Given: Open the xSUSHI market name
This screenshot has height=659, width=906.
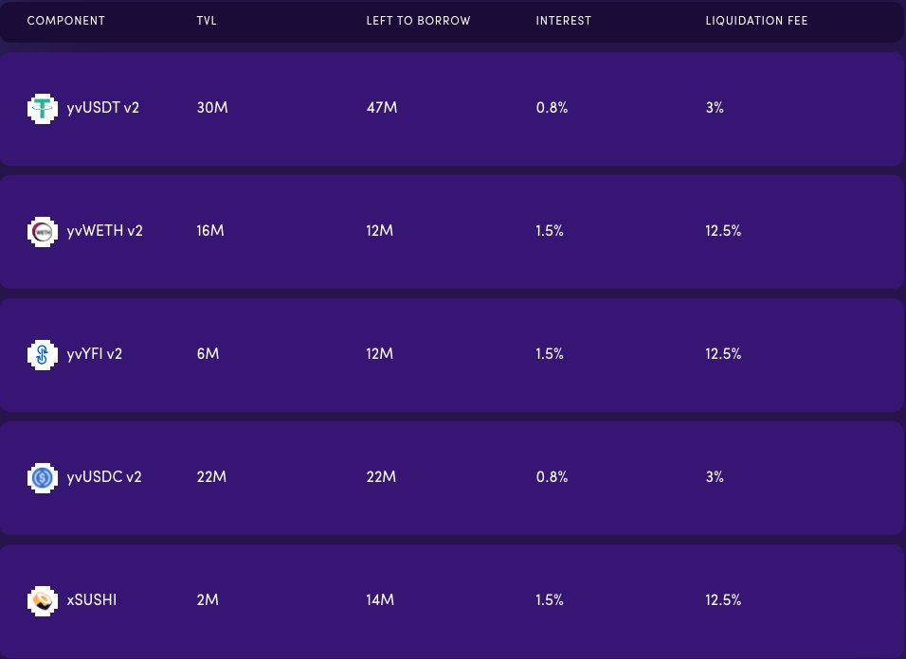Looking at the screenshot, I should 92,600.
